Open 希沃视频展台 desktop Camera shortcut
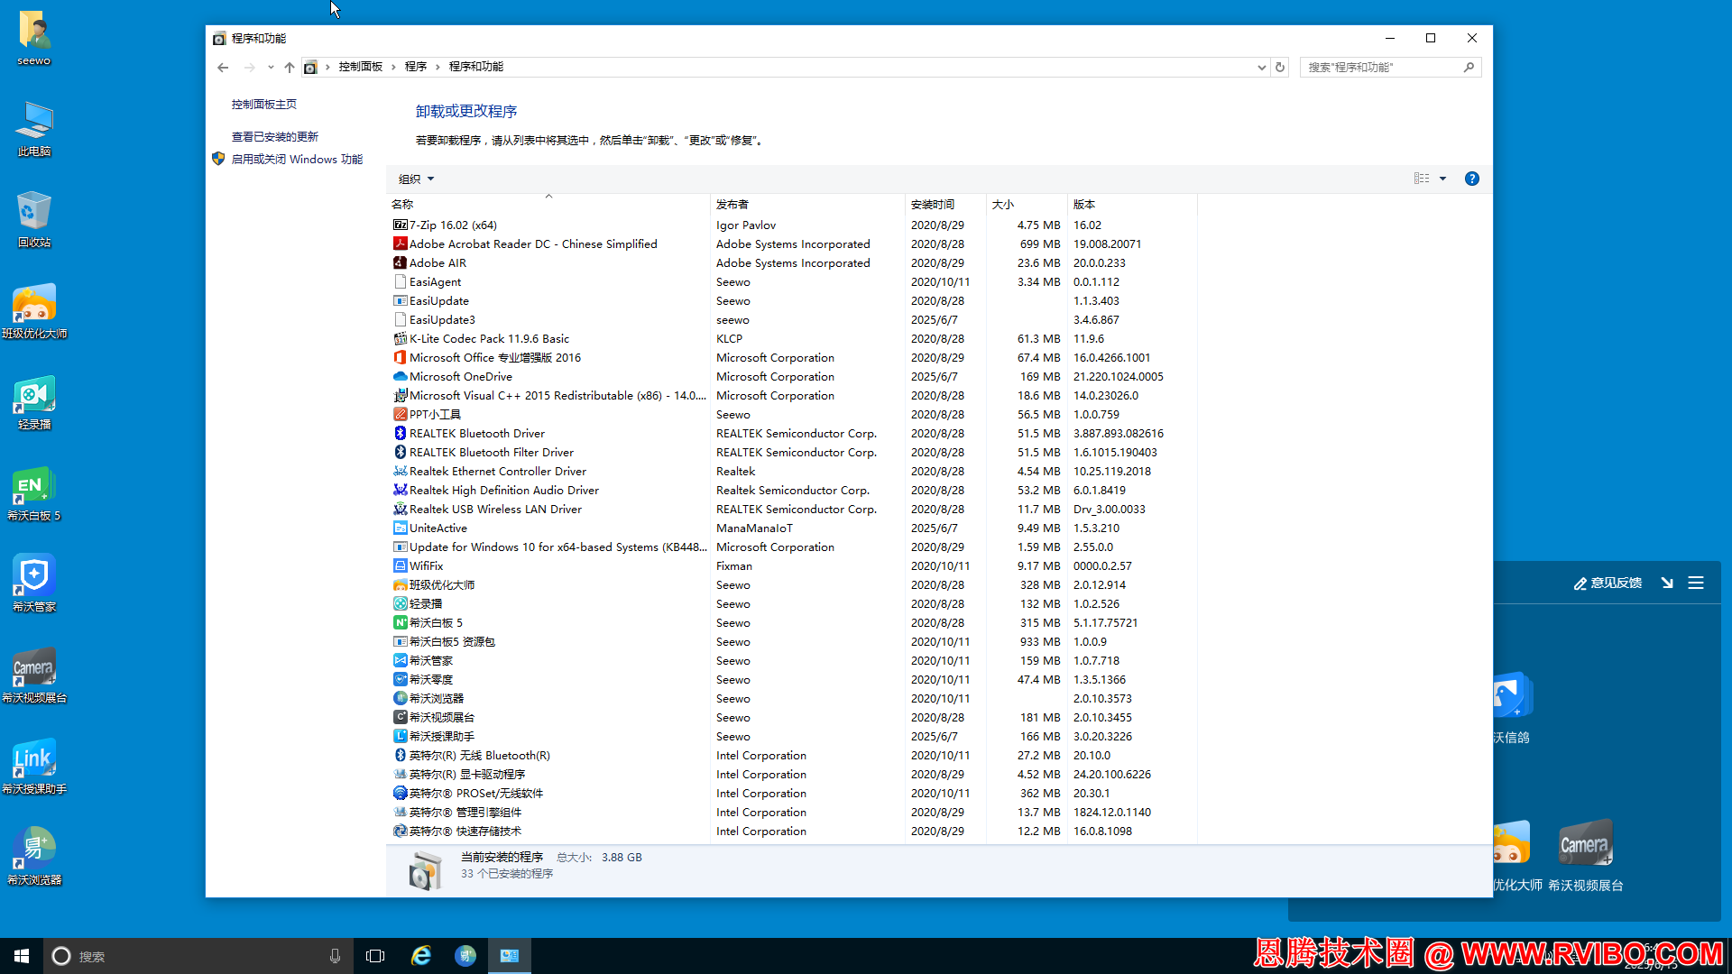Image resolution: width=1732 pixels, height=974 pixels. [x=34, y=675]
